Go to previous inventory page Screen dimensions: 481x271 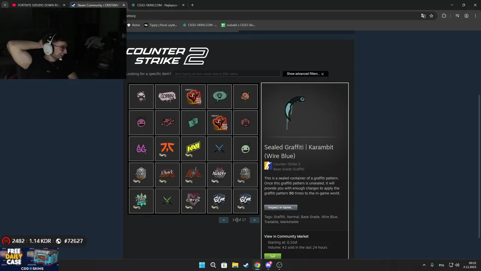pos(224,220)
